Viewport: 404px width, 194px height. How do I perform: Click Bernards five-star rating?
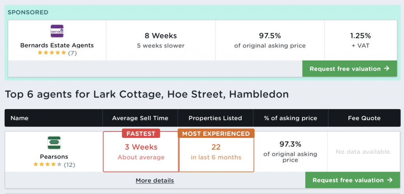pyautogui.click(x=52, y=53)
